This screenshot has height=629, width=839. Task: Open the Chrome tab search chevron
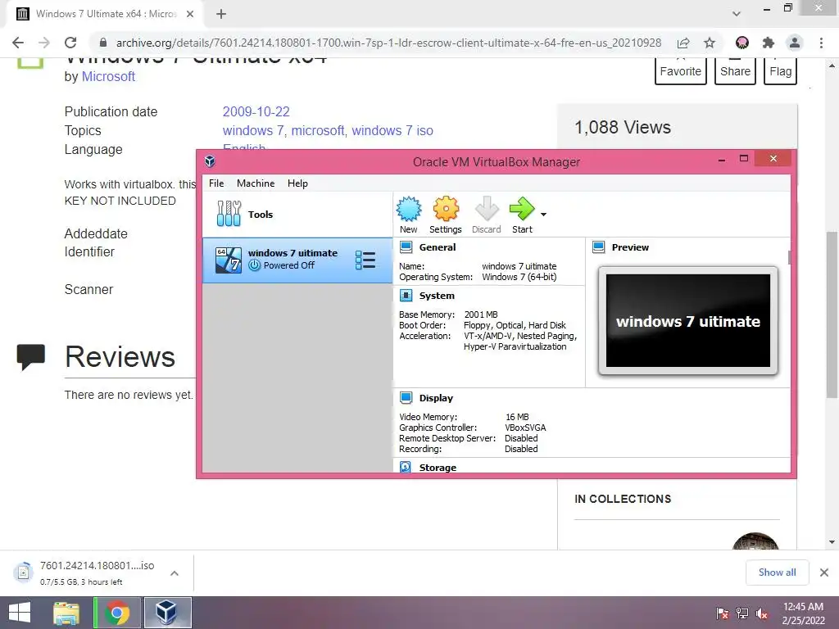point(737,14)
